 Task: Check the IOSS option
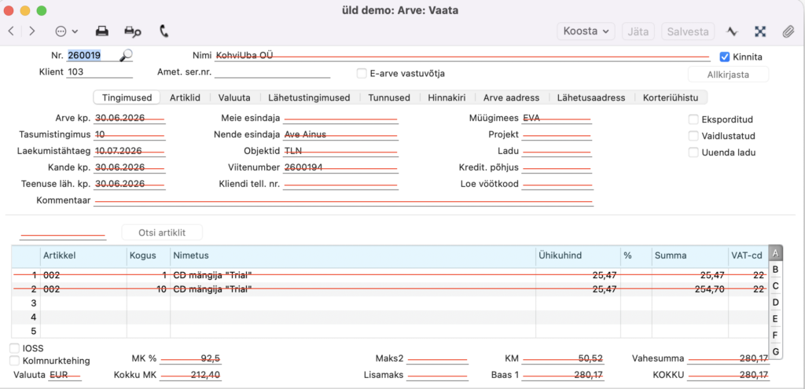[x=14, y=348]
